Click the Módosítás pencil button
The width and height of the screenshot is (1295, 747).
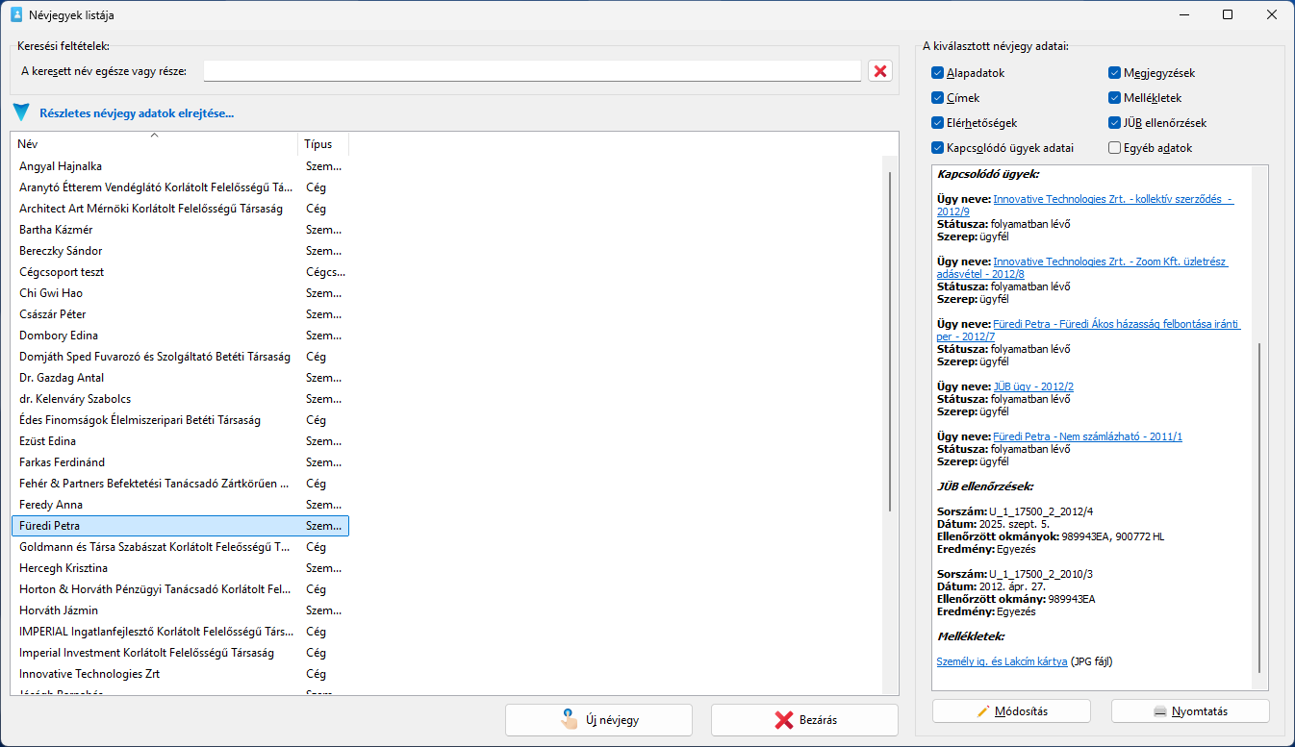pyautogui.click(x=1010, y=711)
